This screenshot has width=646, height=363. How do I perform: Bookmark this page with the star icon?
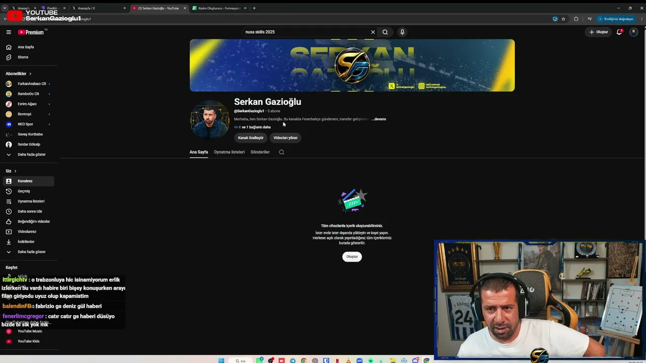563,19
